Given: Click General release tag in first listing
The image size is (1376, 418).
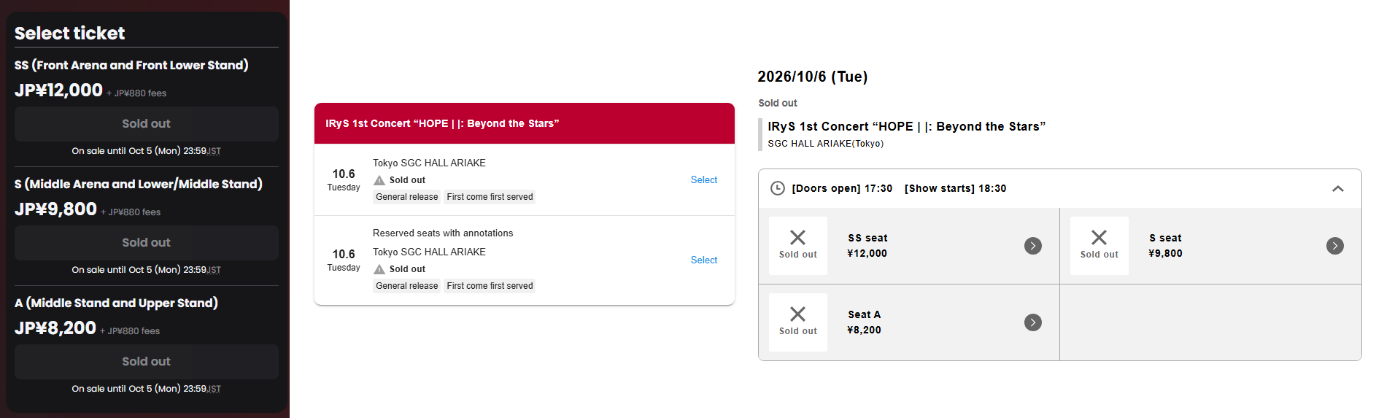Looking at the screenshot, I should coord(407,197).
